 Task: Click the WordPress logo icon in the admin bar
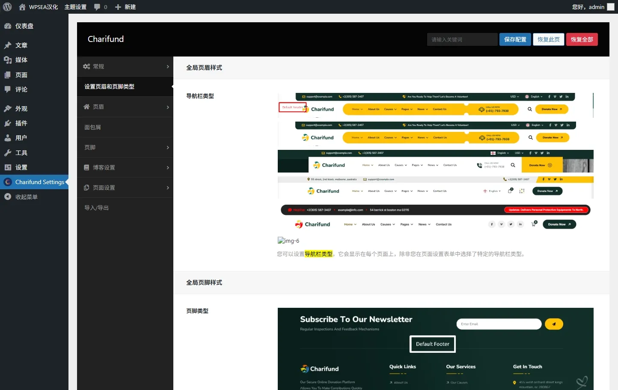[x=7, y=7]
